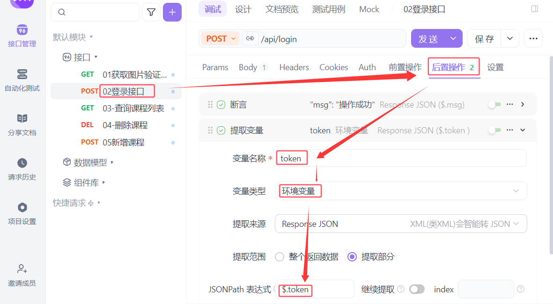The height and width of the screenshot is (304, 553).
Task: Open the 设置 tab
Action: 495,67
